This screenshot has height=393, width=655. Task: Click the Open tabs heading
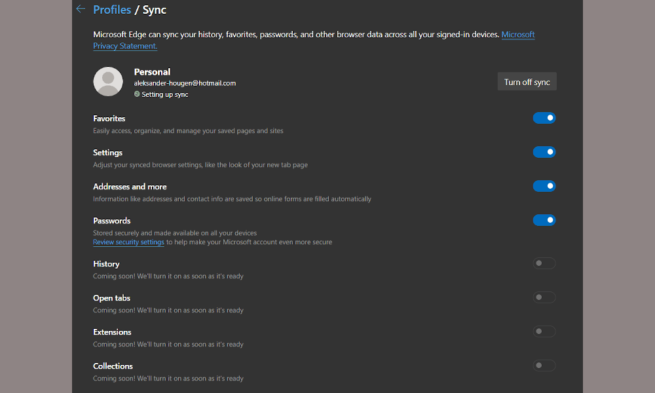(111, 298)
